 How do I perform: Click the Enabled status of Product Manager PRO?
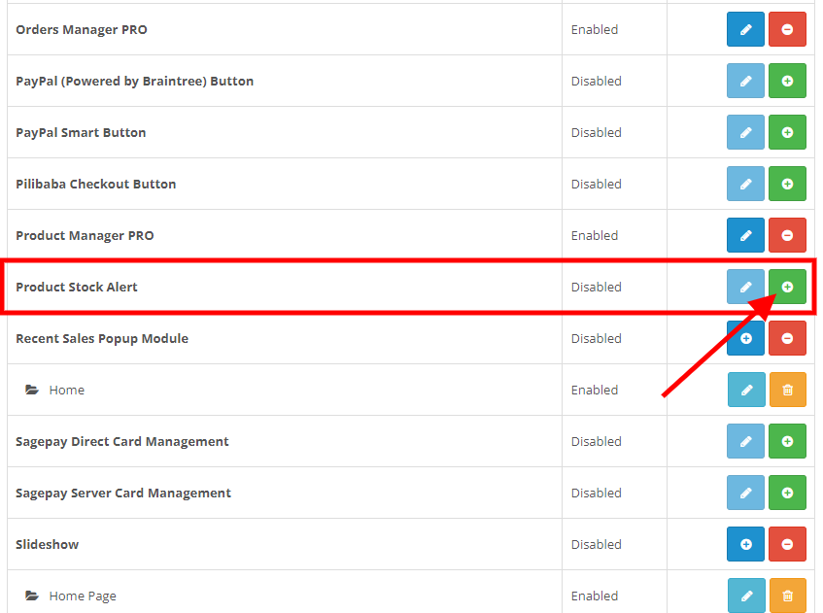pos(595,236)
